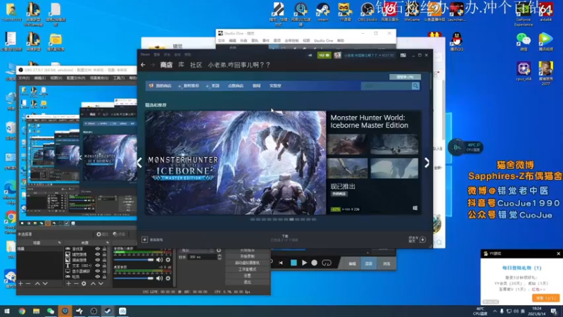Open the 库 tab in Steam
Screen dimensions: 563x317
182,65
